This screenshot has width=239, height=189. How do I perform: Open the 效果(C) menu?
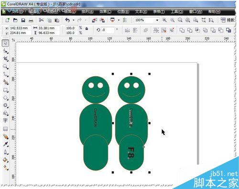[105, 11]
